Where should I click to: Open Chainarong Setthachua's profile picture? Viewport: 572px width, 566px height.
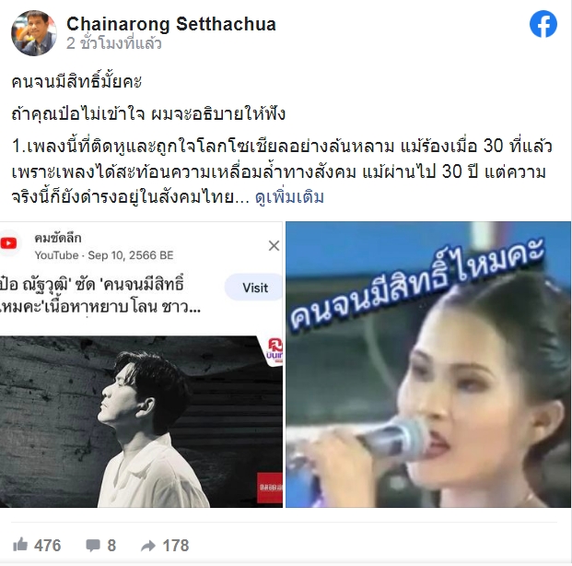coord(34,33)
